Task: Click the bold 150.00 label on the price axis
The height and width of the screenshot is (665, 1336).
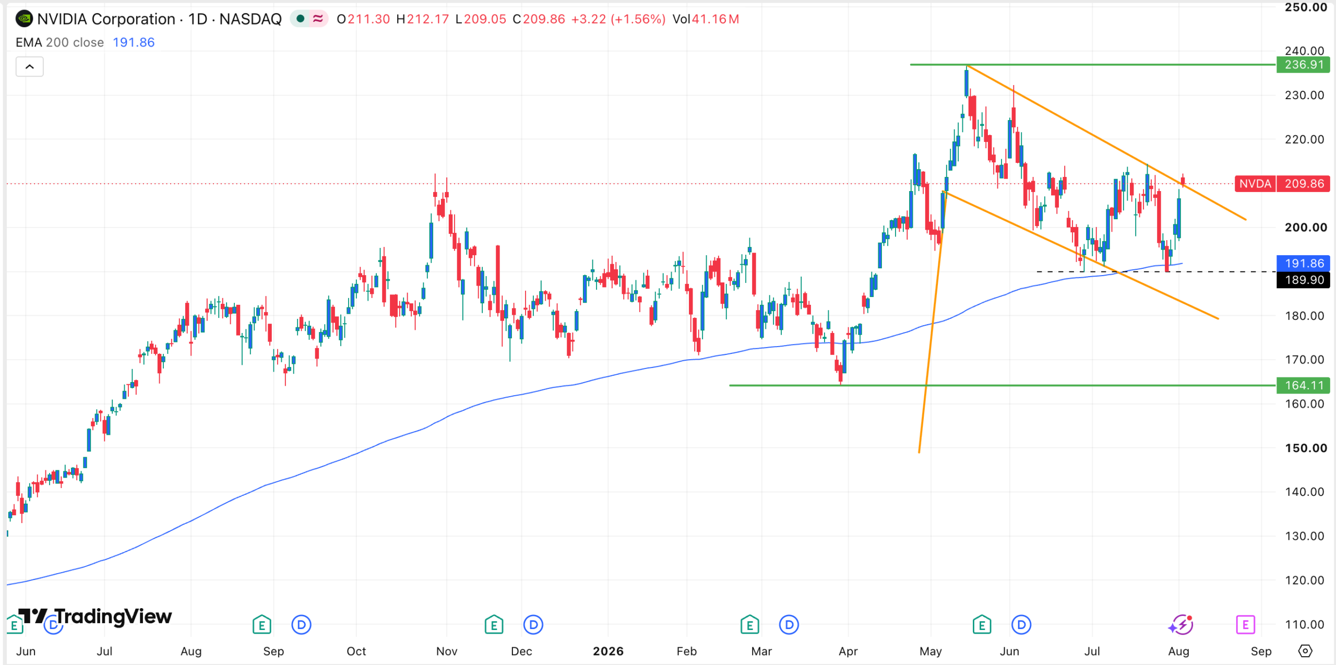Action: click(1306, 448)
